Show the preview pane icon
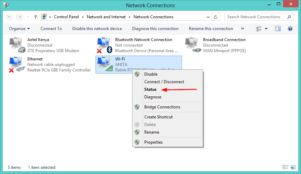 pos(278,29)
